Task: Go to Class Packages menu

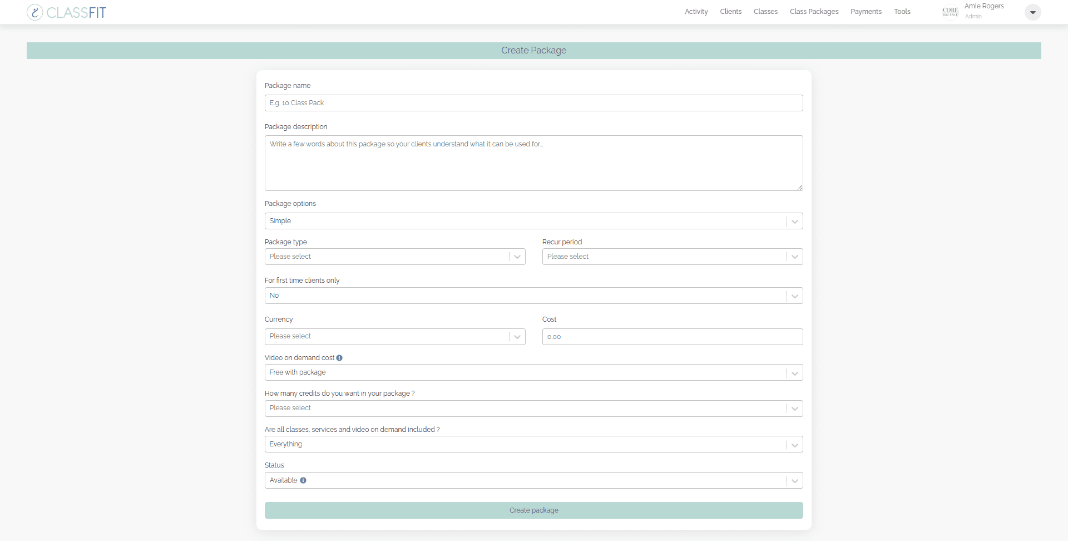Action: tap(814, 12)
